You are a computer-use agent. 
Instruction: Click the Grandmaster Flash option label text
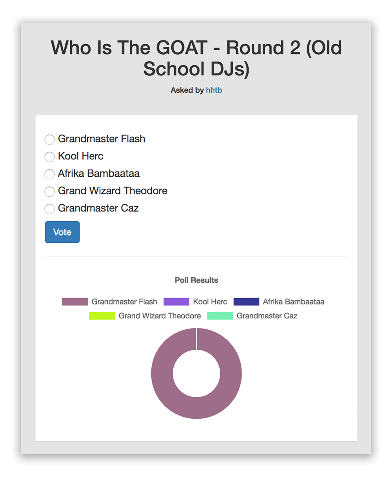(102, 139)
